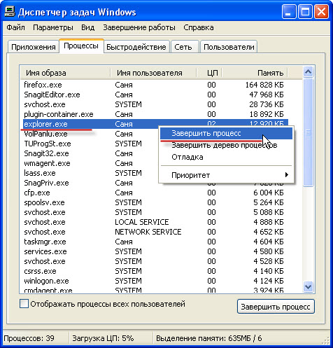
Task: Open the Параметры menu
Action: 53,27
